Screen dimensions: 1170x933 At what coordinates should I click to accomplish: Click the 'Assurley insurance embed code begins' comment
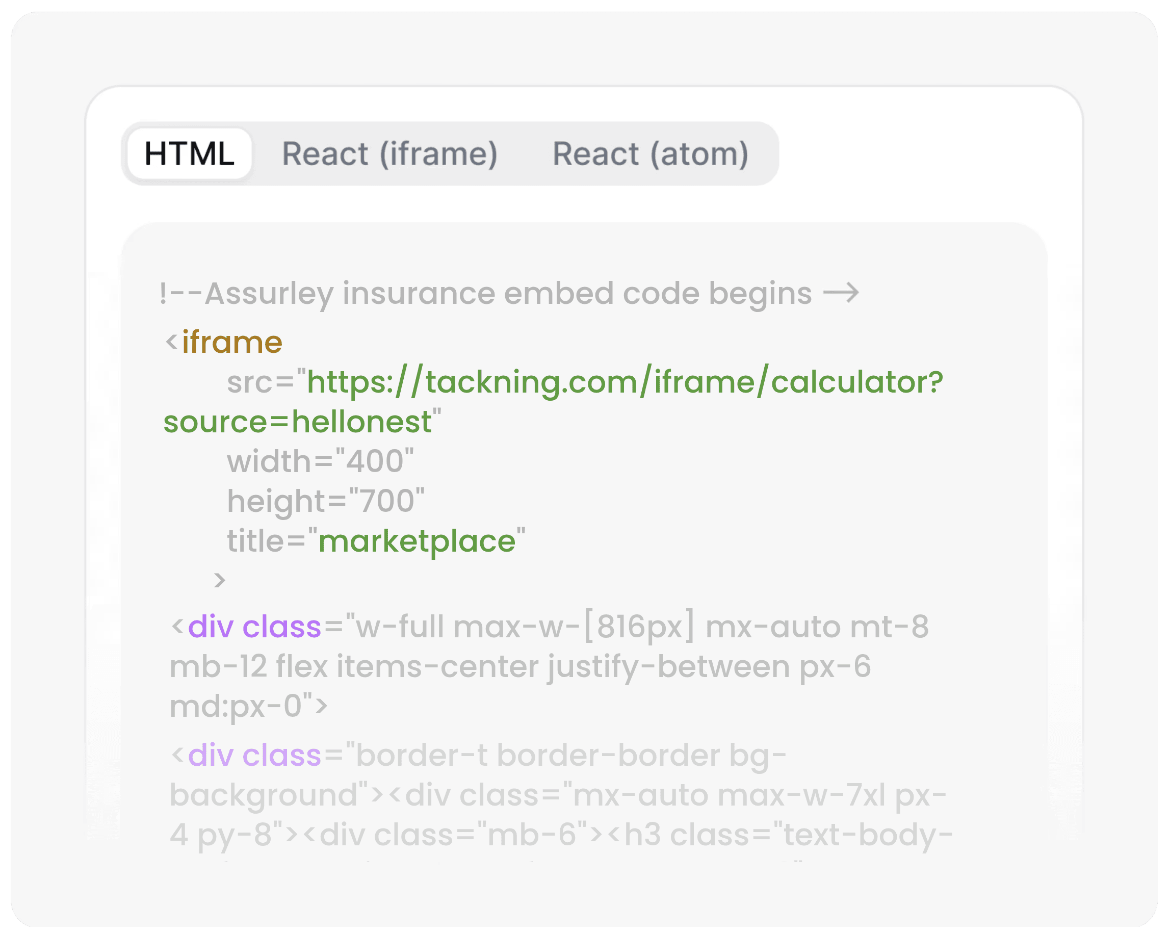pos(486,294)
